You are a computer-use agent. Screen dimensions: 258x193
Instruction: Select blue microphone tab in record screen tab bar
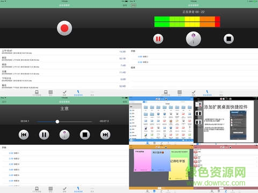point(78,93)
